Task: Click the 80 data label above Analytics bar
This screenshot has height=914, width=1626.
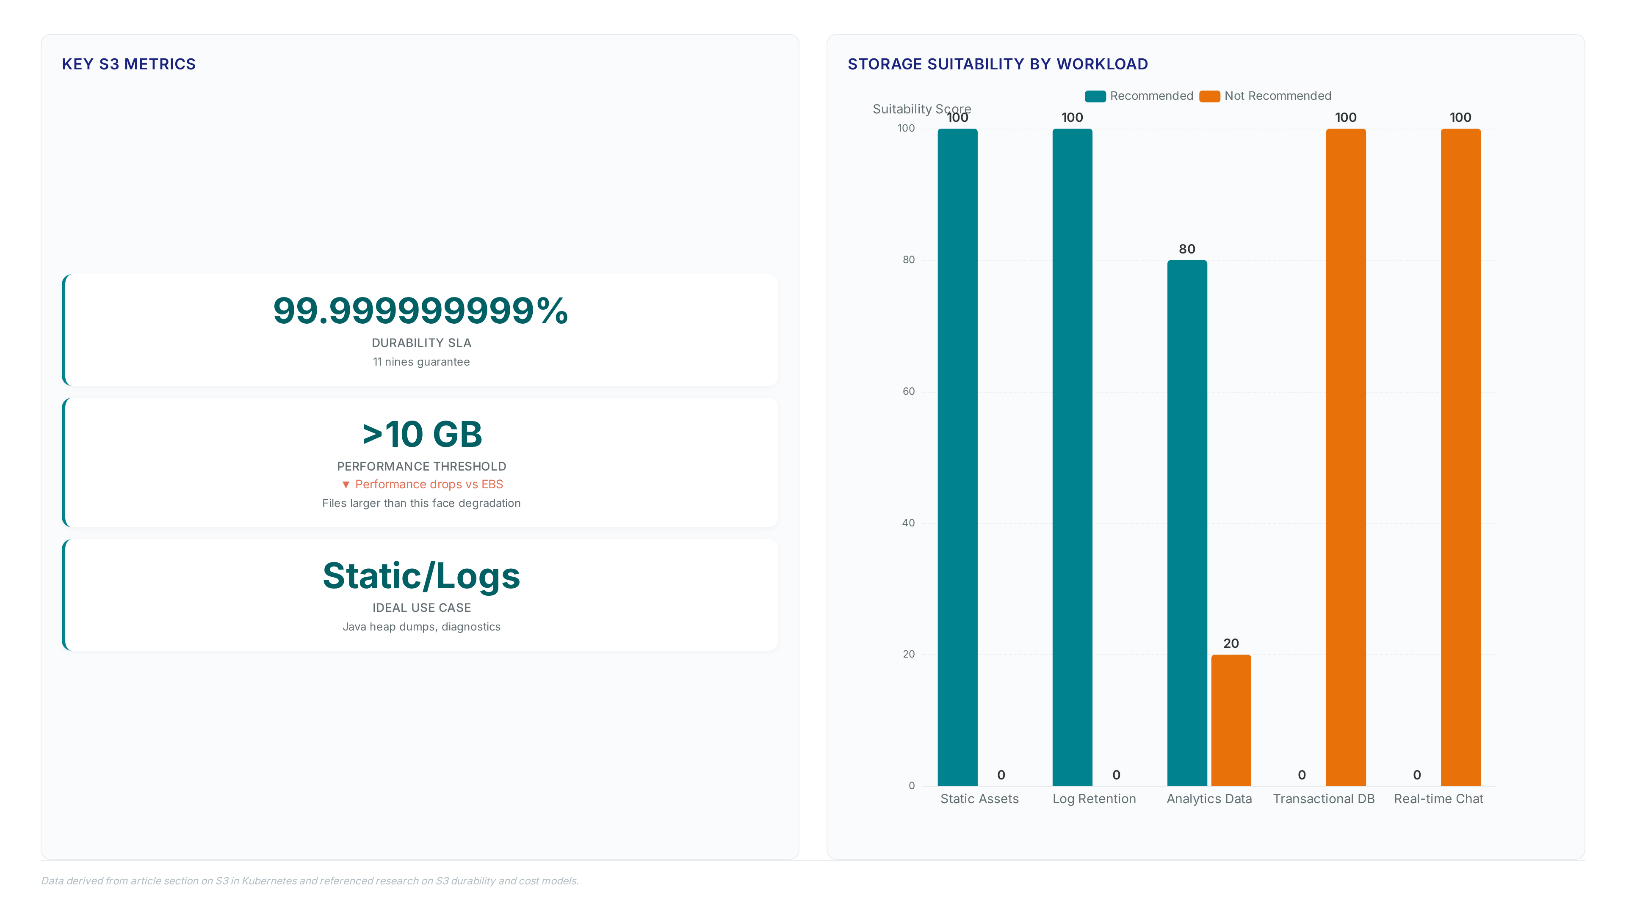Action: (1187, 249)
